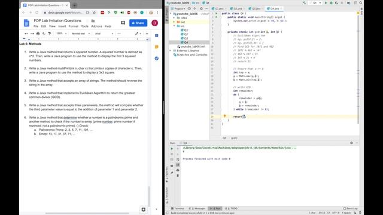
Task: Bookmark this page with the star icon
Action: [x=94, y=13]
